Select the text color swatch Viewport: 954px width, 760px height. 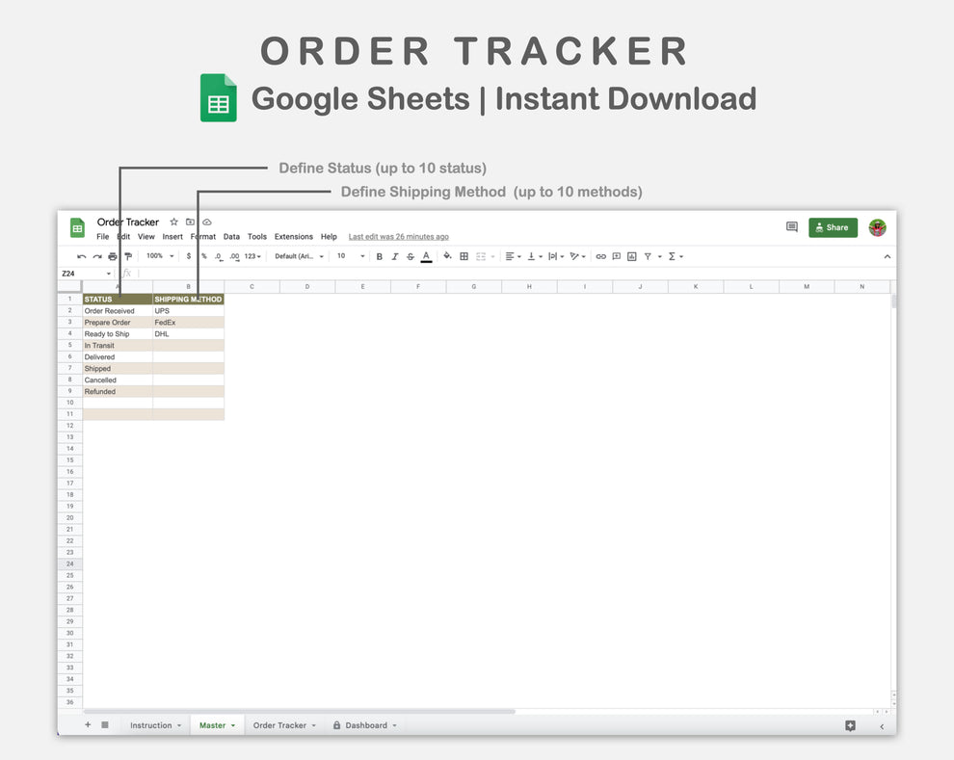[x=425, y=256]
